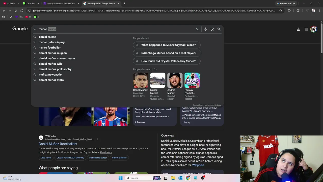This screenshot has width=323, height=182.
Task: Open Notepad from the taskbar
Action: (195, 178)
